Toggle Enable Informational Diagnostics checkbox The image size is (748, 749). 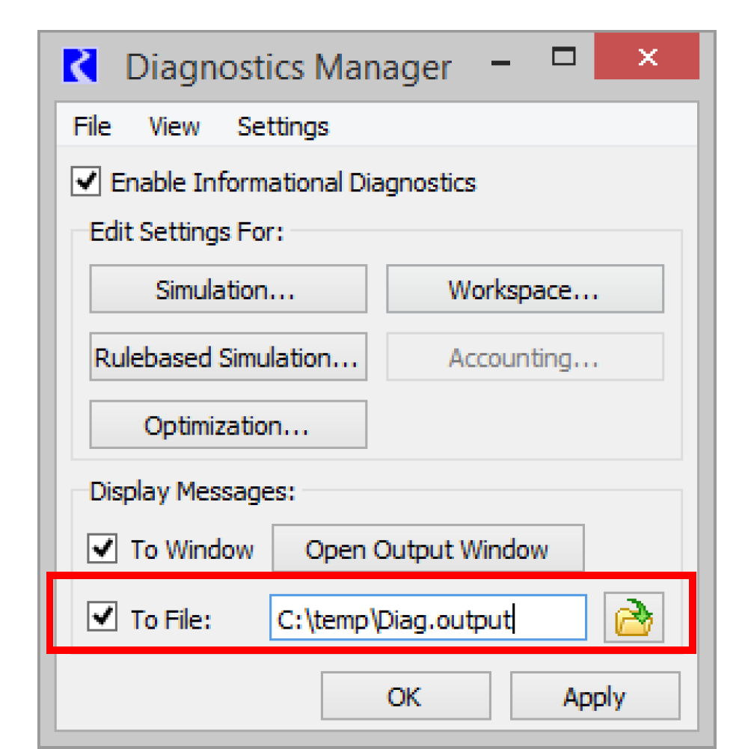click(86, 183)
